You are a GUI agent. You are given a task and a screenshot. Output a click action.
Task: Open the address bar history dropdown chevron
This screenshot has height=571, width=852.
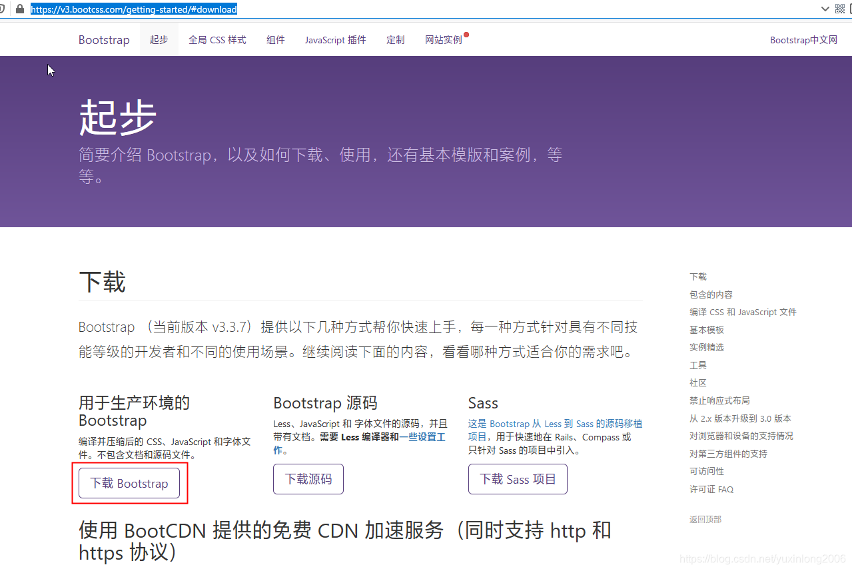pos(825,9)
